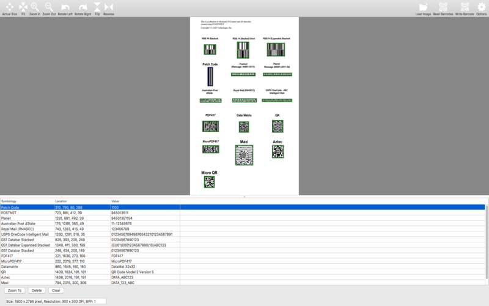Click the Zoom To button
Image resolution: width=489 pixels, height=306 pixels.
tap(15, 290)
